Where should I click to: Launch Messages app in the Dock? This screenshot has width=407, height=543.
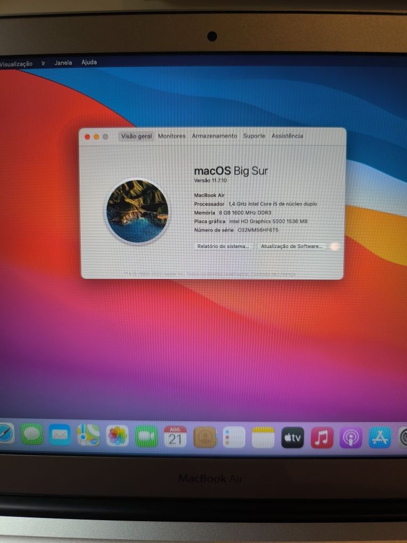32,434
